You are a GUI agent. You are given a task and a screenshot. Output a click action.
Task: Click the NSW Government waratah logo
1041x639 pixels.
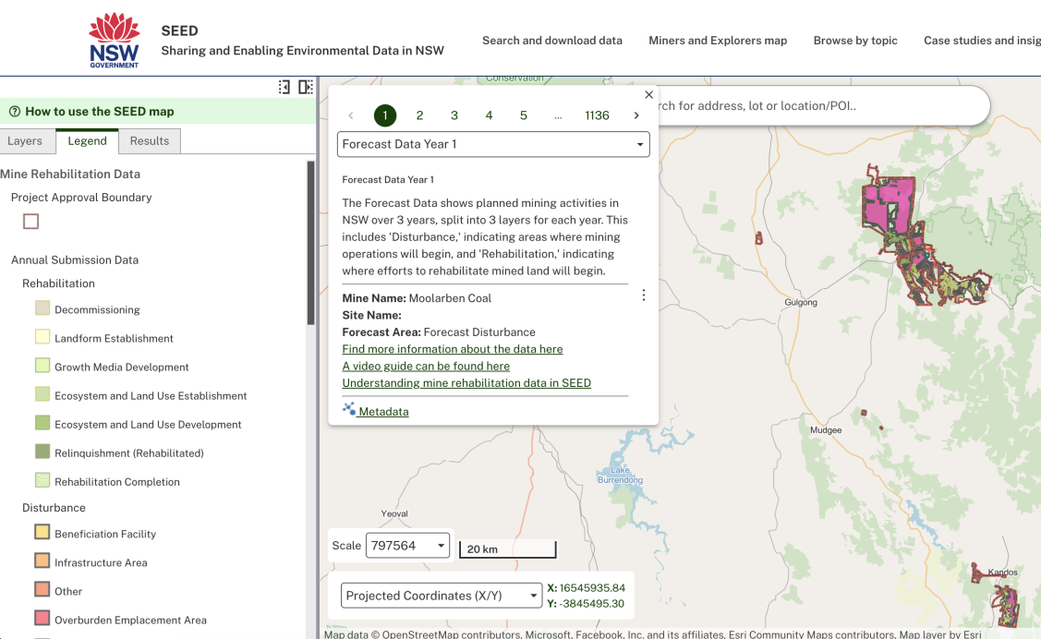[x=115, y=40]
